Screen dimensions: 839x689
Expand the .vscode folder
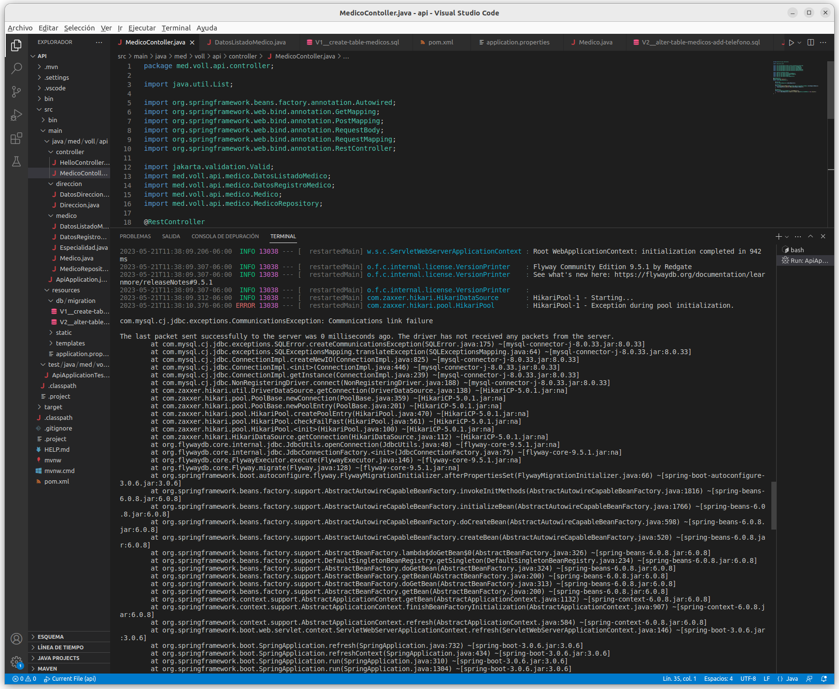click(69, 88)
